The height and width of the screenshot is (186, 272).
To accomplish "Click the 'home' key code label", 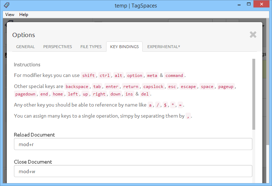I will click(x=58, y=94).
